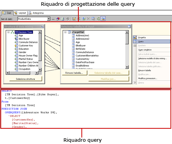Click the Query icon in context menu
Viewport: 172px width, 144px height.
[x=135, y=42]
